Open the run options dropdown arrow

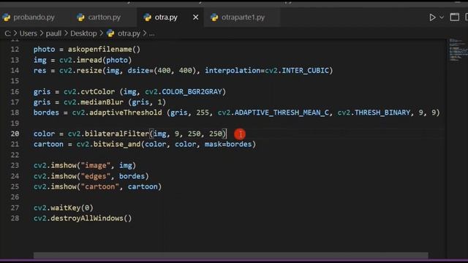[x=442, y=18]
